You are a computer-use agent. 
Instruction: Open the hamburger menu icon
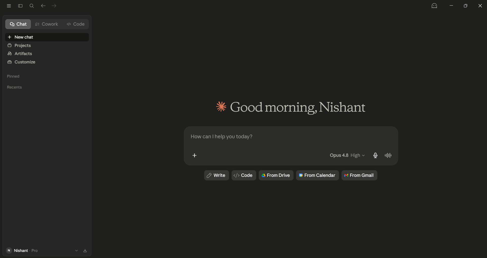pyautogui.click(x=9, y=6)
